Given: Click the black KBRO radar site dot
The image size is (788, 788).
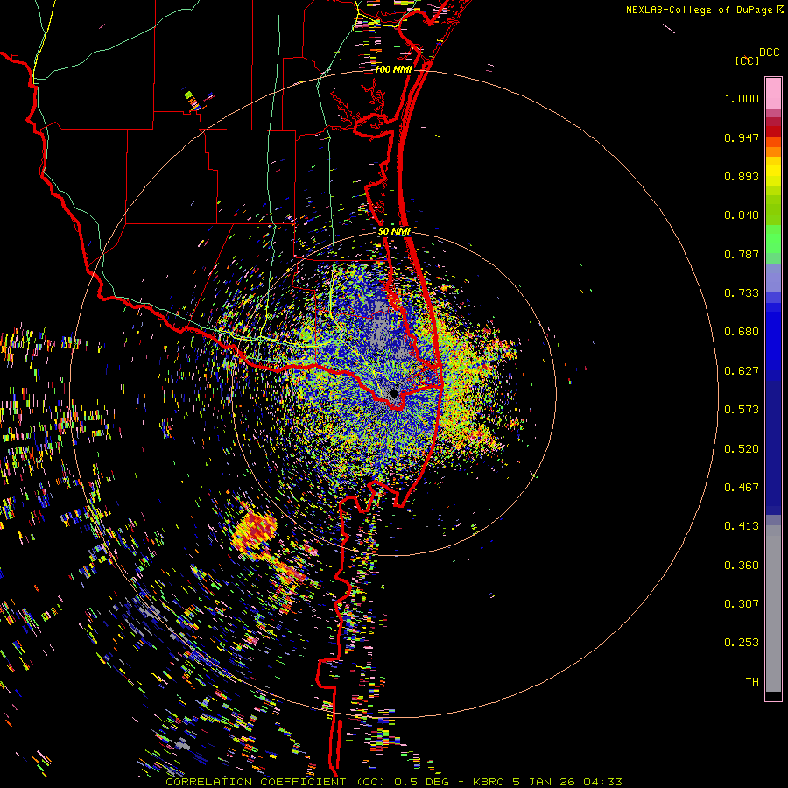Looking at the screenshot, I should [x=394, y=394].
